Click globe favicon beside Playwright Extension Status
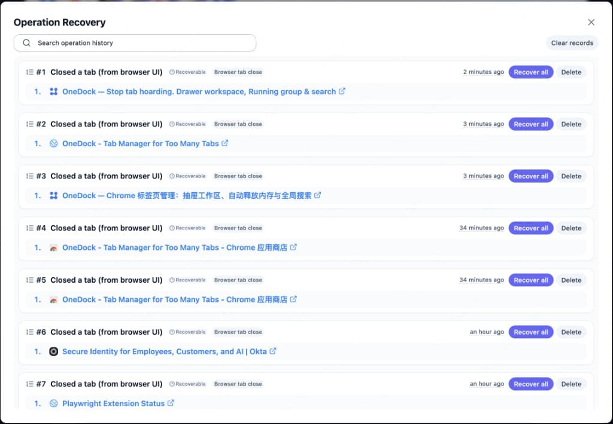 (53, 403)
